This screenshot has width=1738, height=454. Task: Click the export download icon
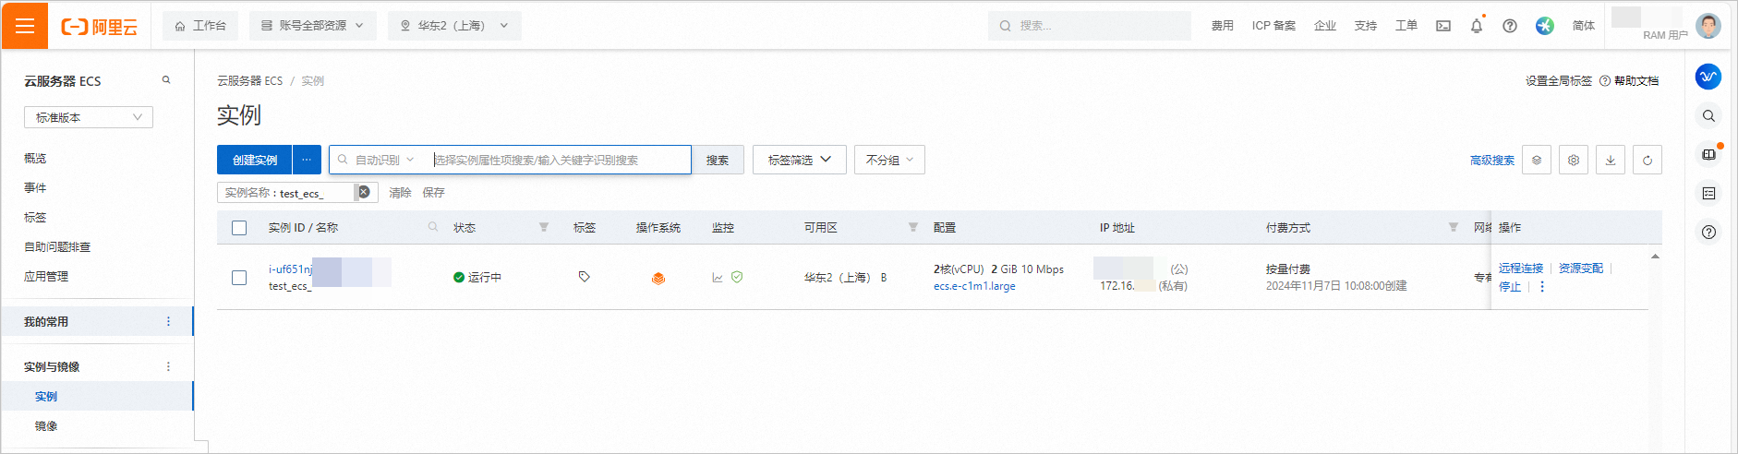(x=1611, y=160)
